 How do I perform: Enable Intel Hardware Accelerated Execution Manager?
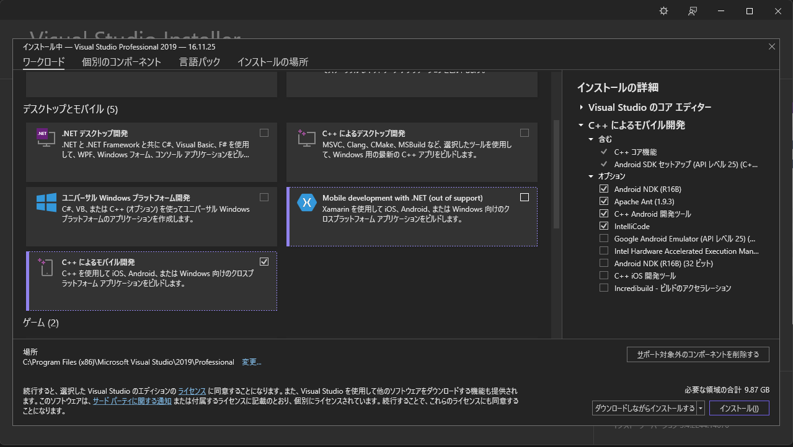[x=604, y=251]
